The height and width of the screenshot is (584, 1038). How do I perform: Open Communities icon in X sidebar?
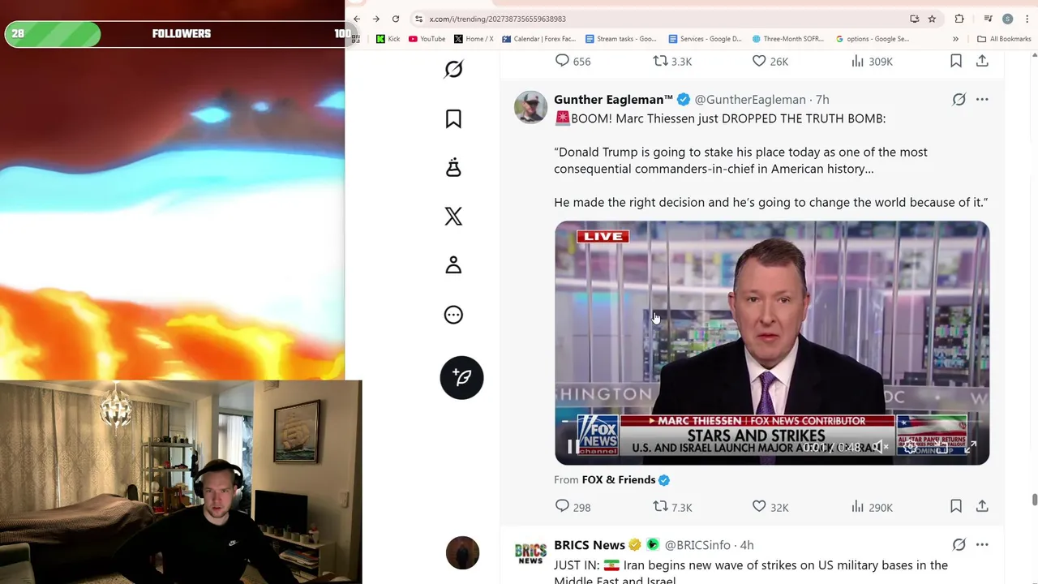click(453, 168)
